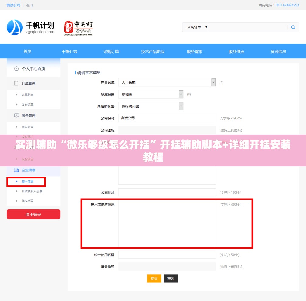
Task: Click the 测试公司 account link at top
Action: click(13, 5)
